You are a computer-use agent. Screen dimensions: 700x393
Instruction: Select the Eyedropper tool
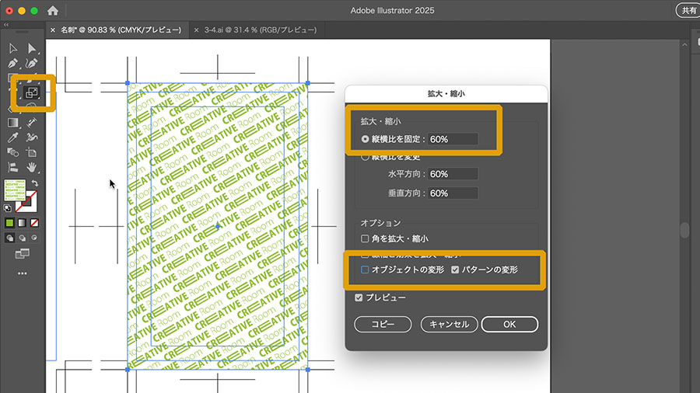(x=13, y=137)
